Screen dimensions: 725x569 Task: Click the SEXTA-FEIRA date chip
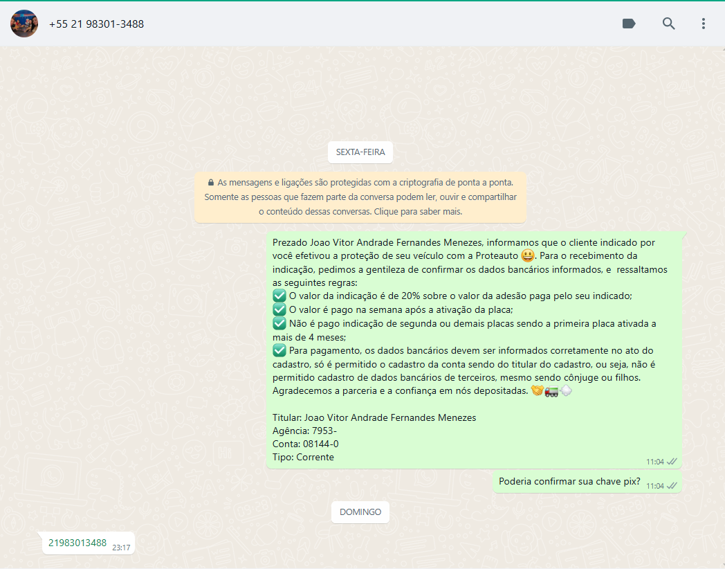click(x=360, y=152)
